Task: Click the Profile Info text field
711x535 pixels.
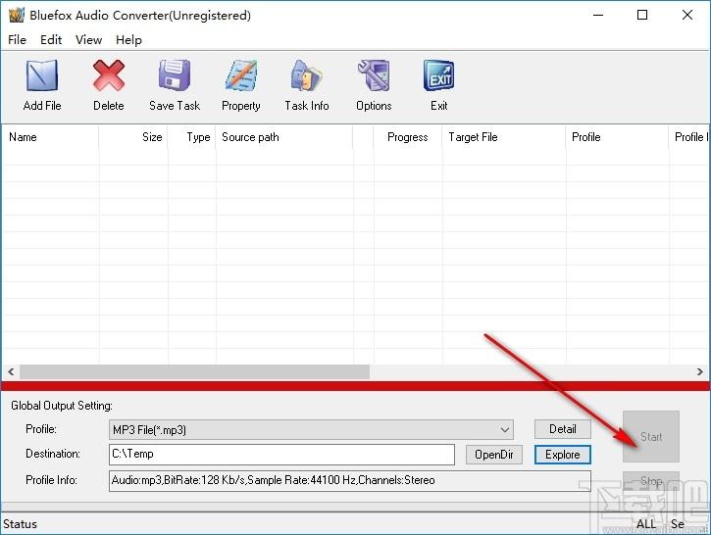Action: 349,480
